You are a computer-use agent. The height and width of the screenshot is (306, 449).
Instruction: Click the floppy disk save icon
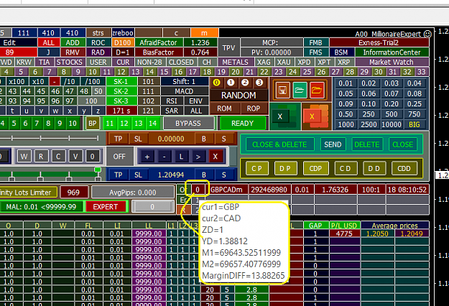coord(282,91)
